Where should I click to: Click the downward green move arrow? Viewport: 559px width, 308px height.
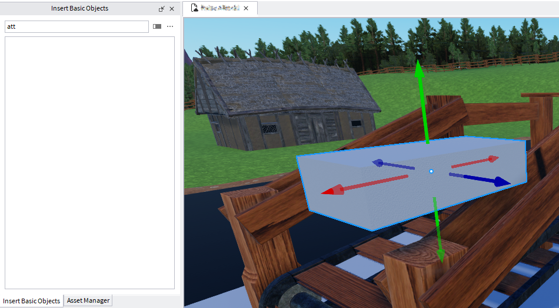coord(438,230)
